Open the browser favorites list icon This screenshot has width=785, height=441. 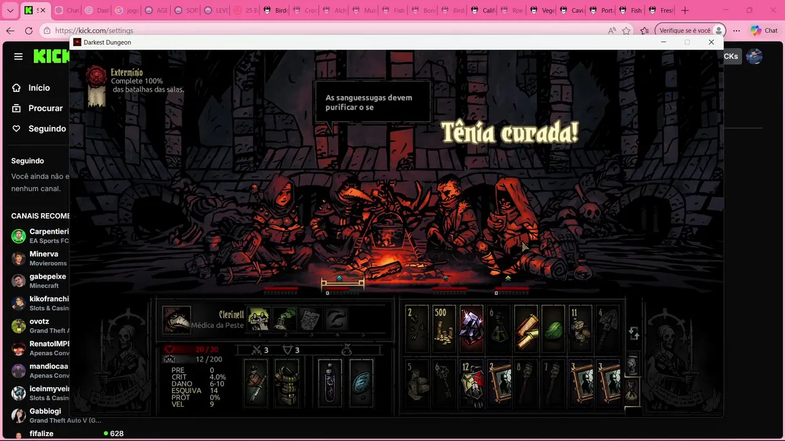(x=645, y=31)
